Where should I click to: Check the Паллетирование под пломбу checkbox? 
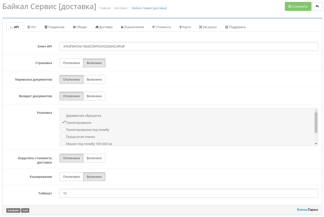(64, 129)
